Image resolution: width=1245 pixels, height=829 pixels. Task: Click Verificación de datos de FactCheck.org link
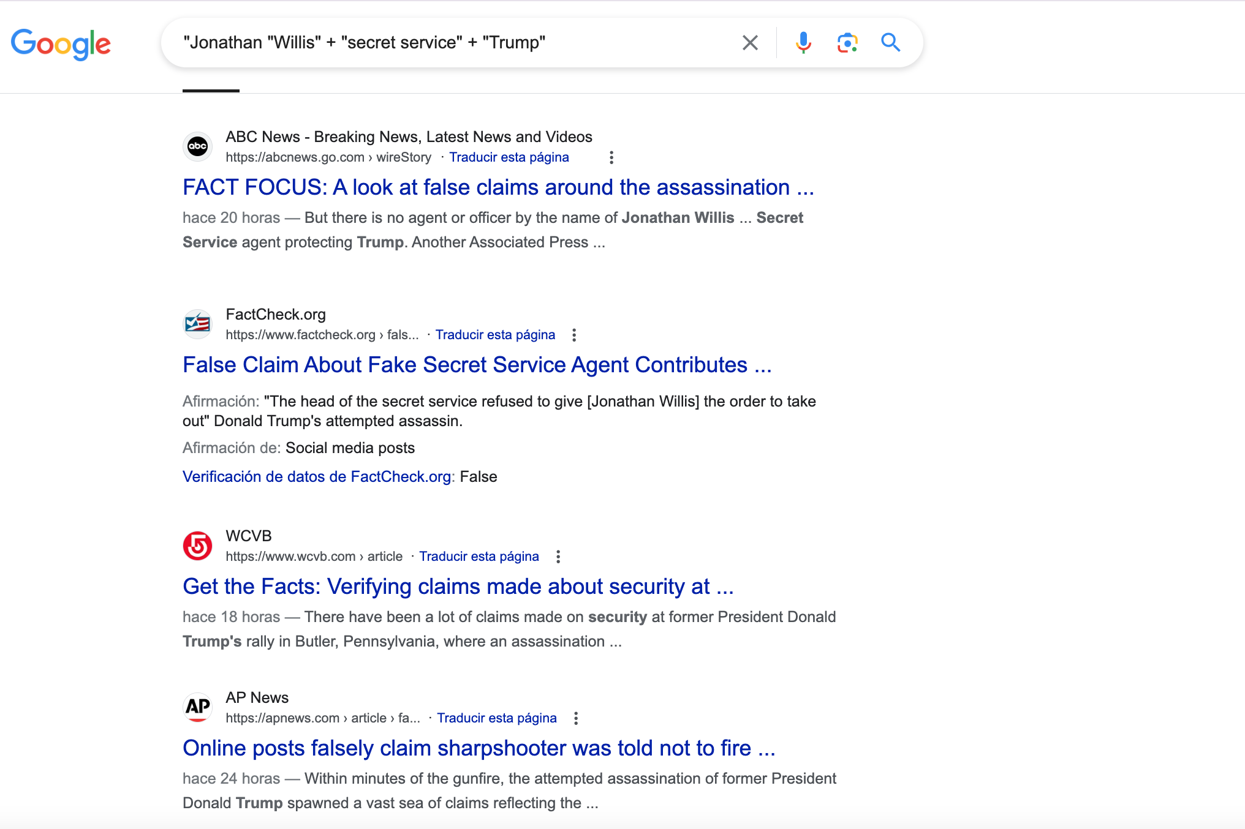318,477
